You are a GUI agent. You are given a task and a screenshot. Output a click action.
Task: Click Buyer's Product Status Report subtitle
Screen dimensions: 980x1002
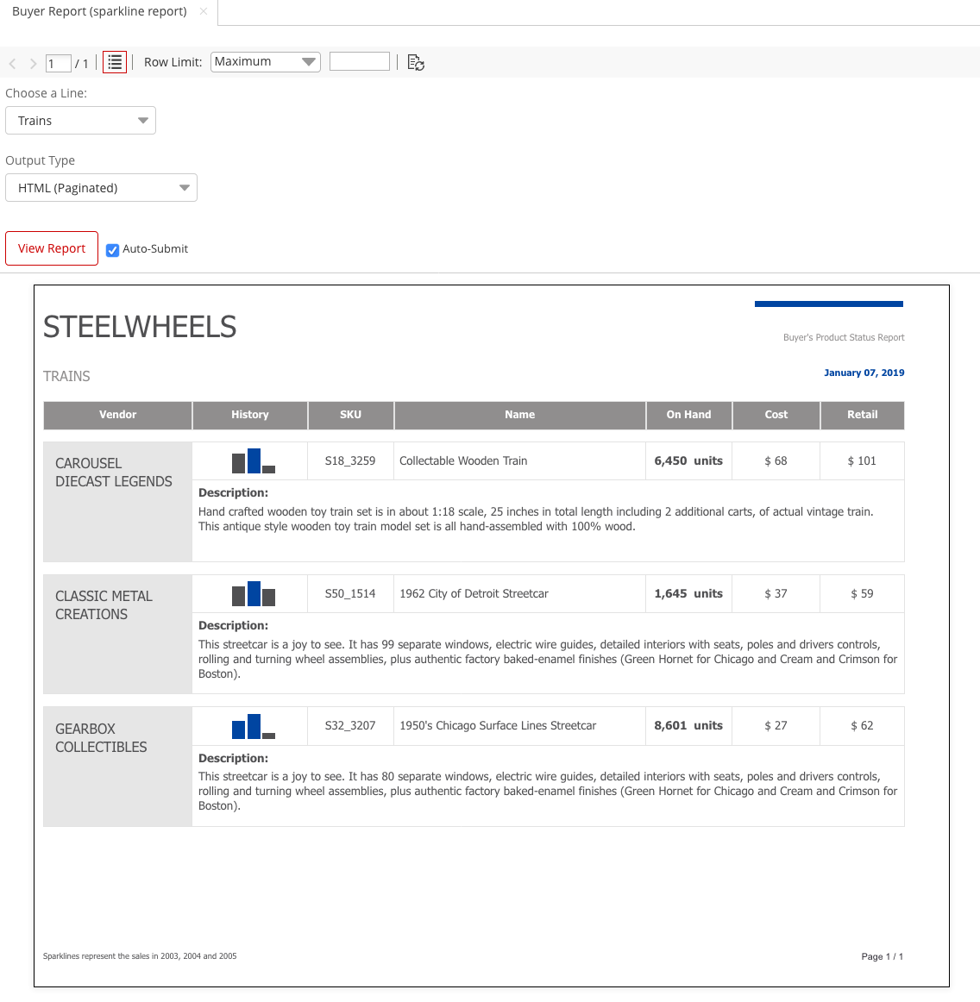coord(844,337)
